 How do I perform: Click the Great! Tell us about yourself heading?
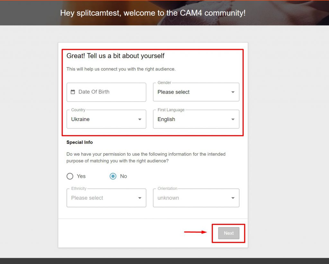tap(115, 56)
